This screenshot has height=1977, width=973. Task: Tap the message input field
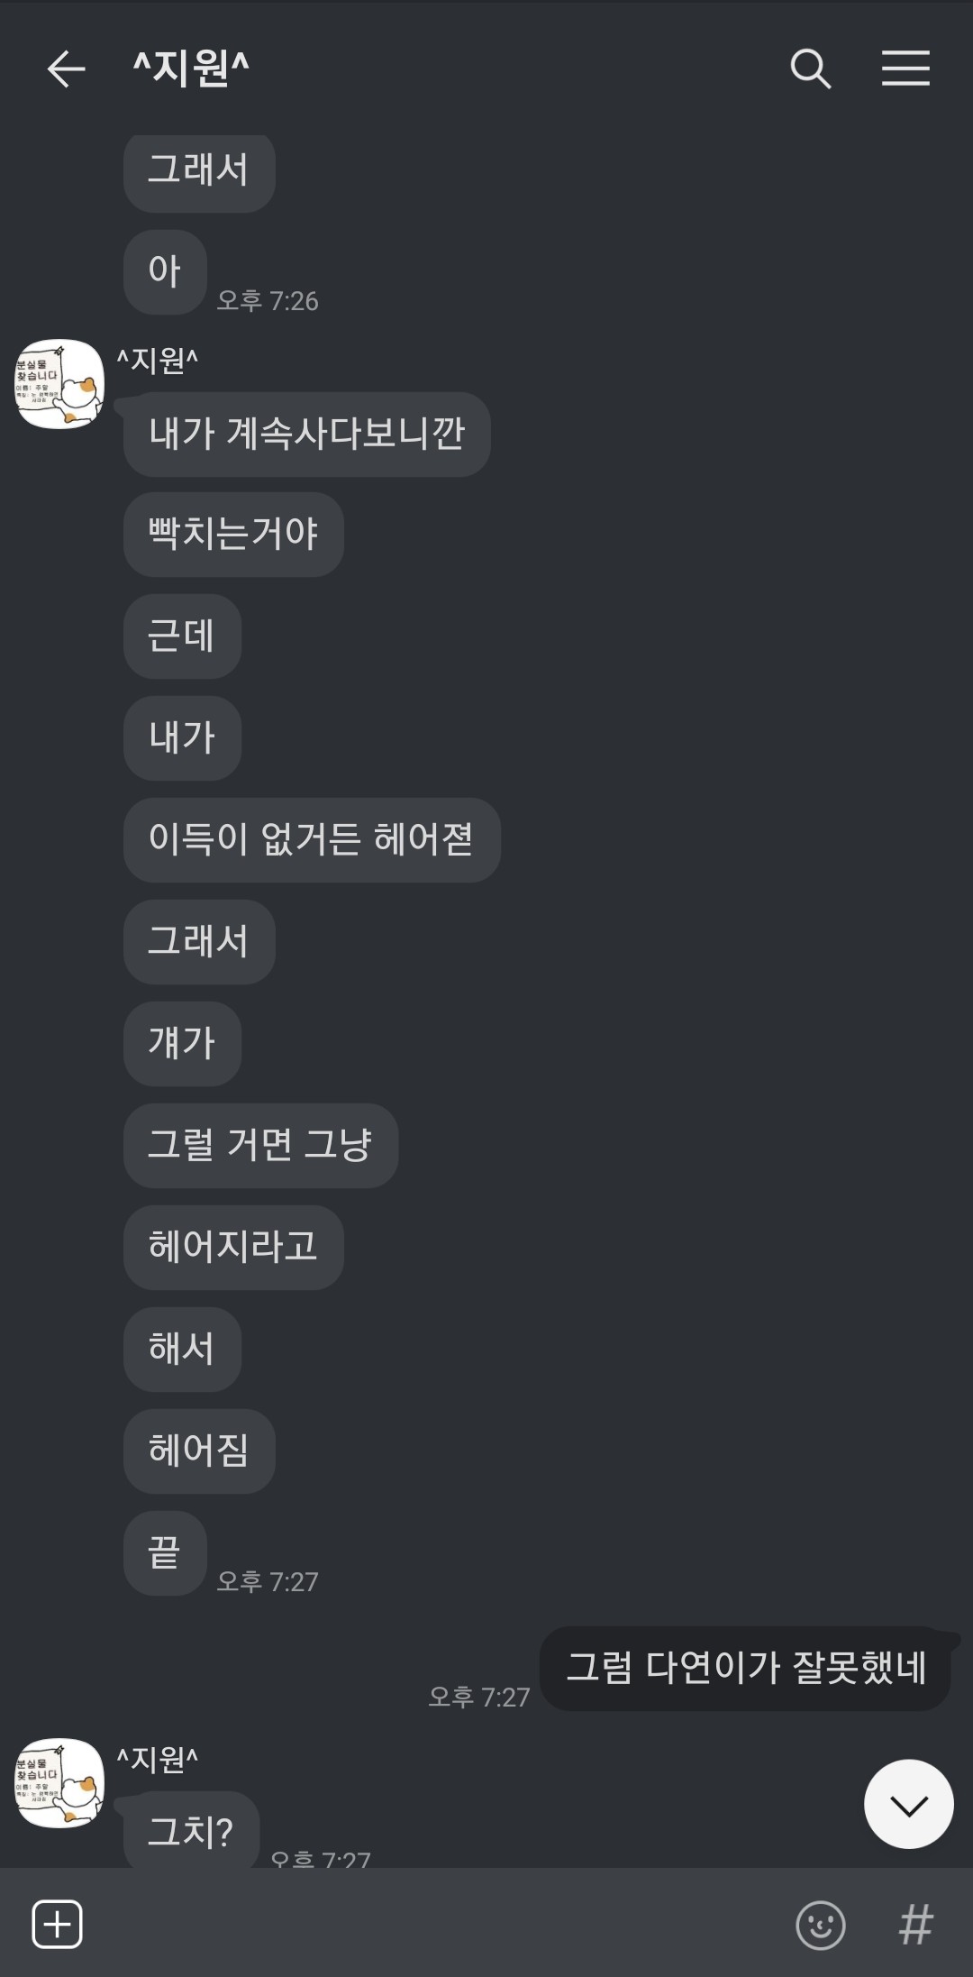click(x=432, y=1924)
